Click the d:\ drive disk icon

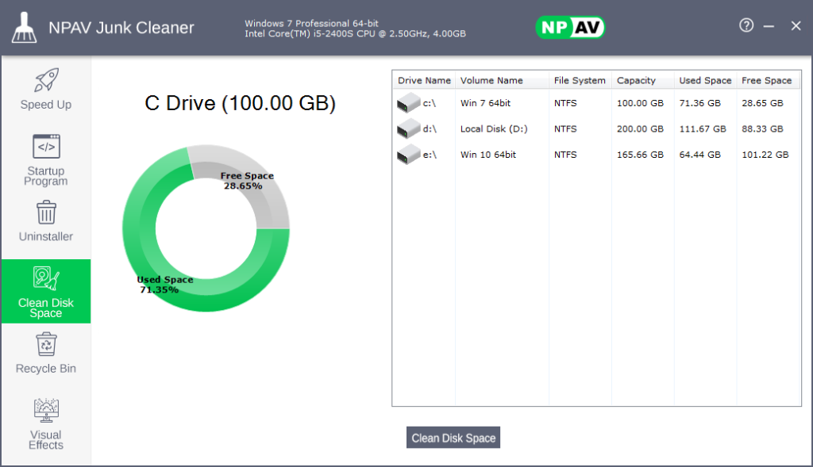pyautogui.click(x=409, y=128)
